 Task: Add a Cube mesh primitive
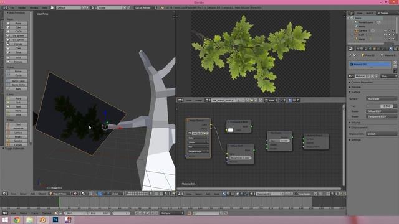[17, 27]
